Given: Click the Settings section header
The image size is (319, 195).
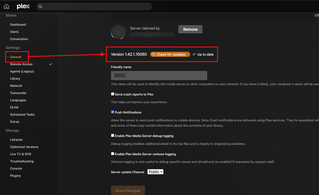Looking at the screenshot, I should pos(12,48).
